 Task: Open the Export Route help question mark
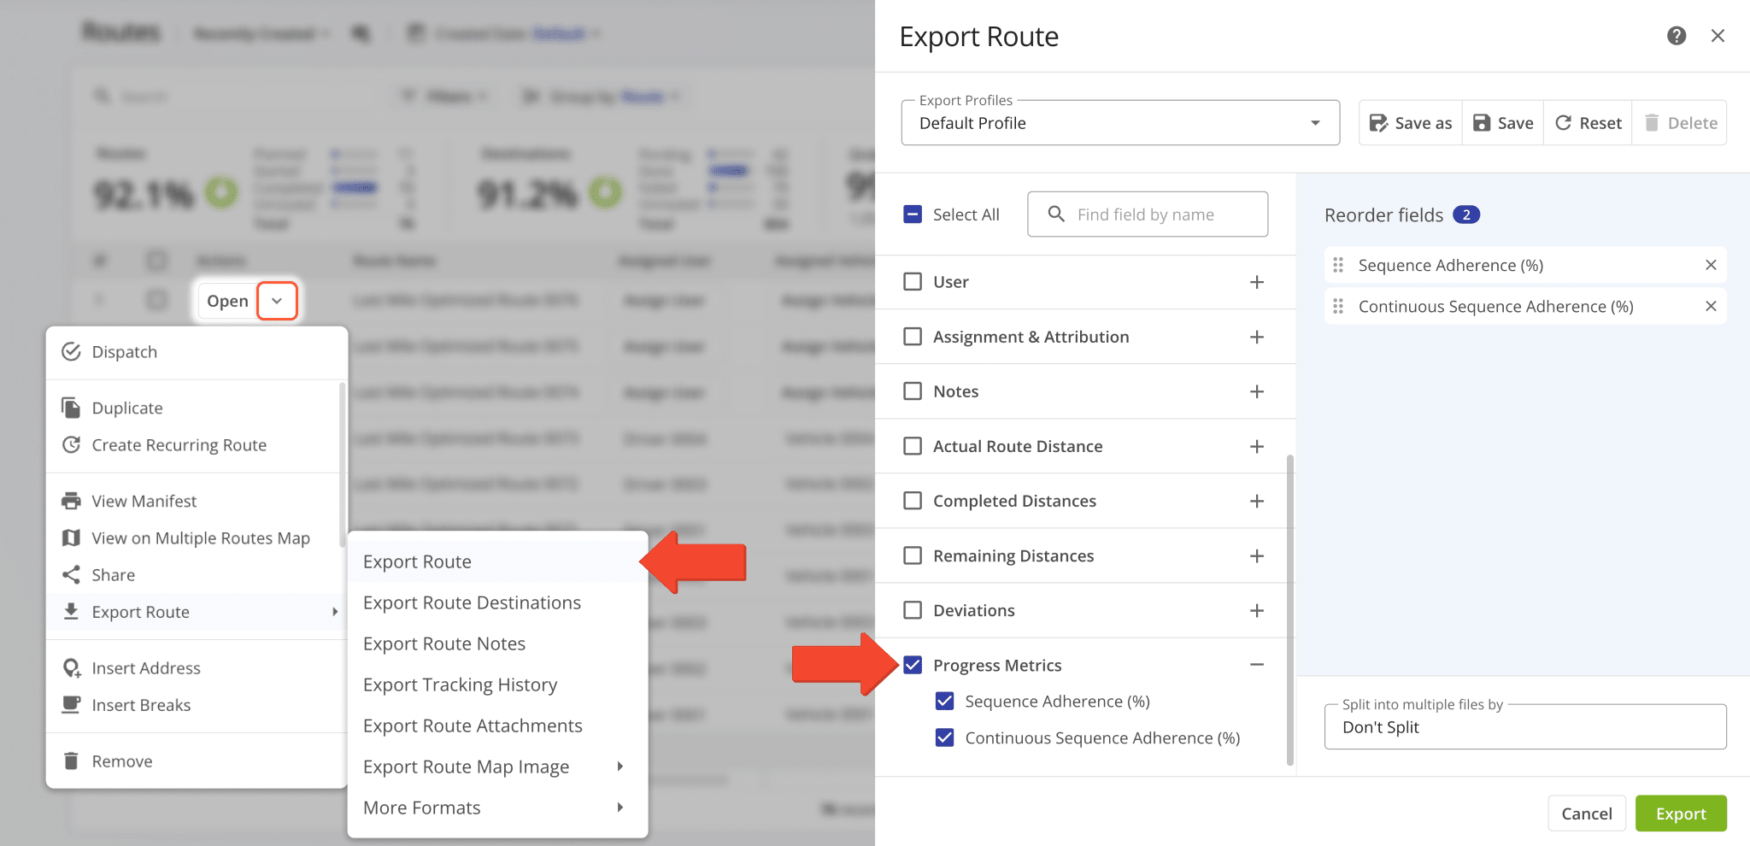coord(1676,36)
